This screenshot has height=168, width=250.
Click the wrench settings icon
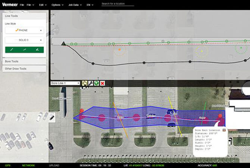(x=91, y=83)
